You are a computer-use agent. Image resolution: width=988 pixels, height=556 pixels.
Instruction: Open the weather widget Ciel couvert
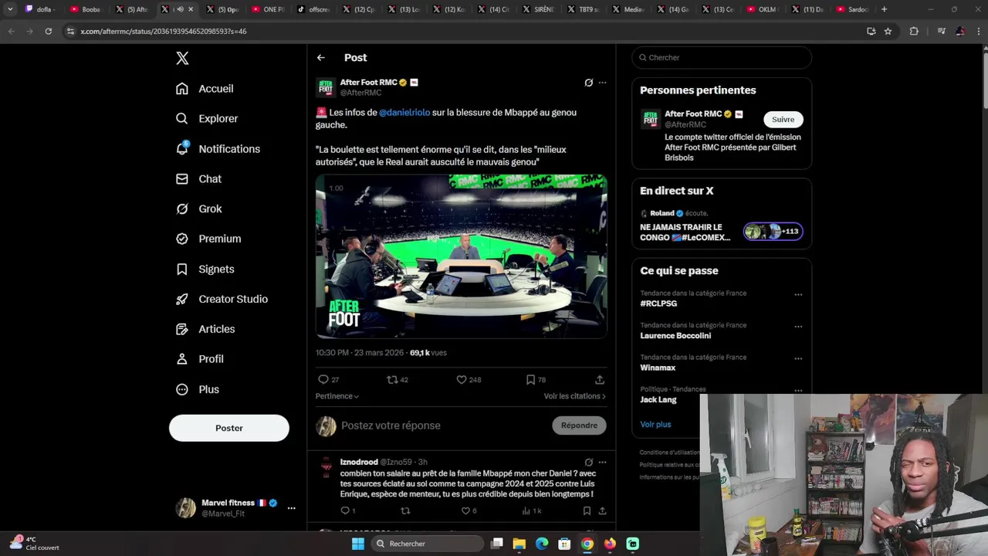tap(34, 544)
